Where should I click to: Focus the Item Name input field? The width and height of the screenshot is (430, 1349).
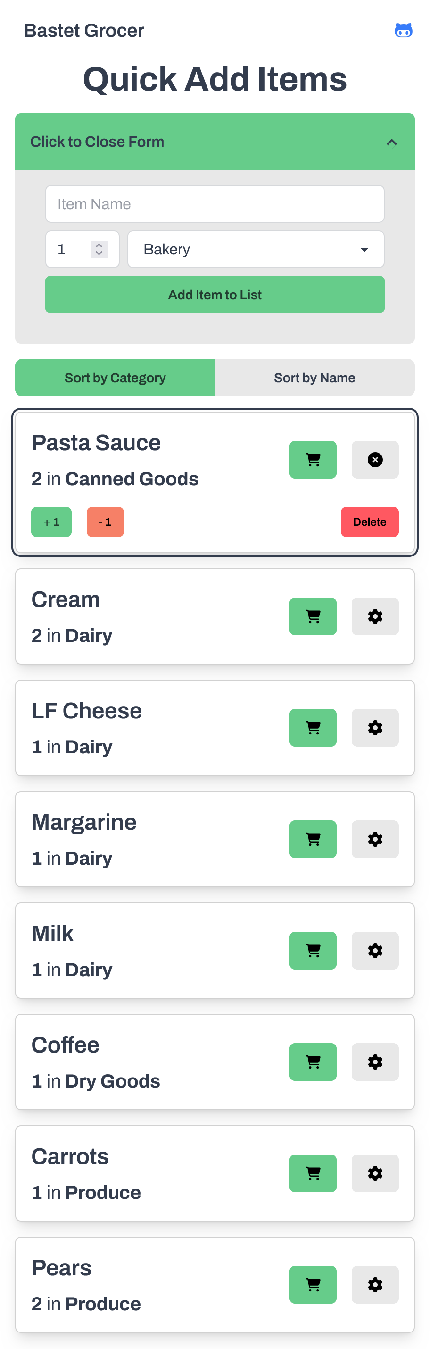215,204
